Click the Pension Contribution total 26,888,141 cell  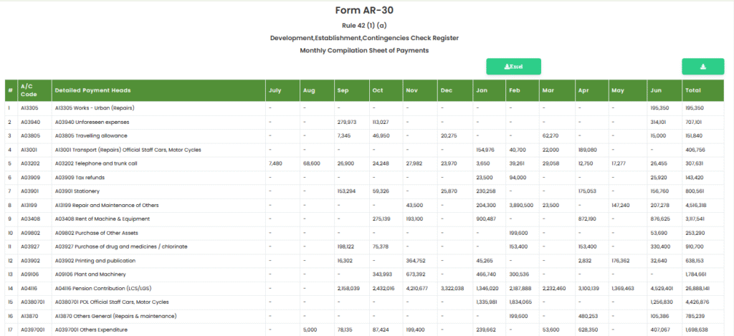pos(698,288)
